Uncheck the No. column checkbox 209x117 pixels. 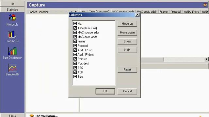point(75,24)
